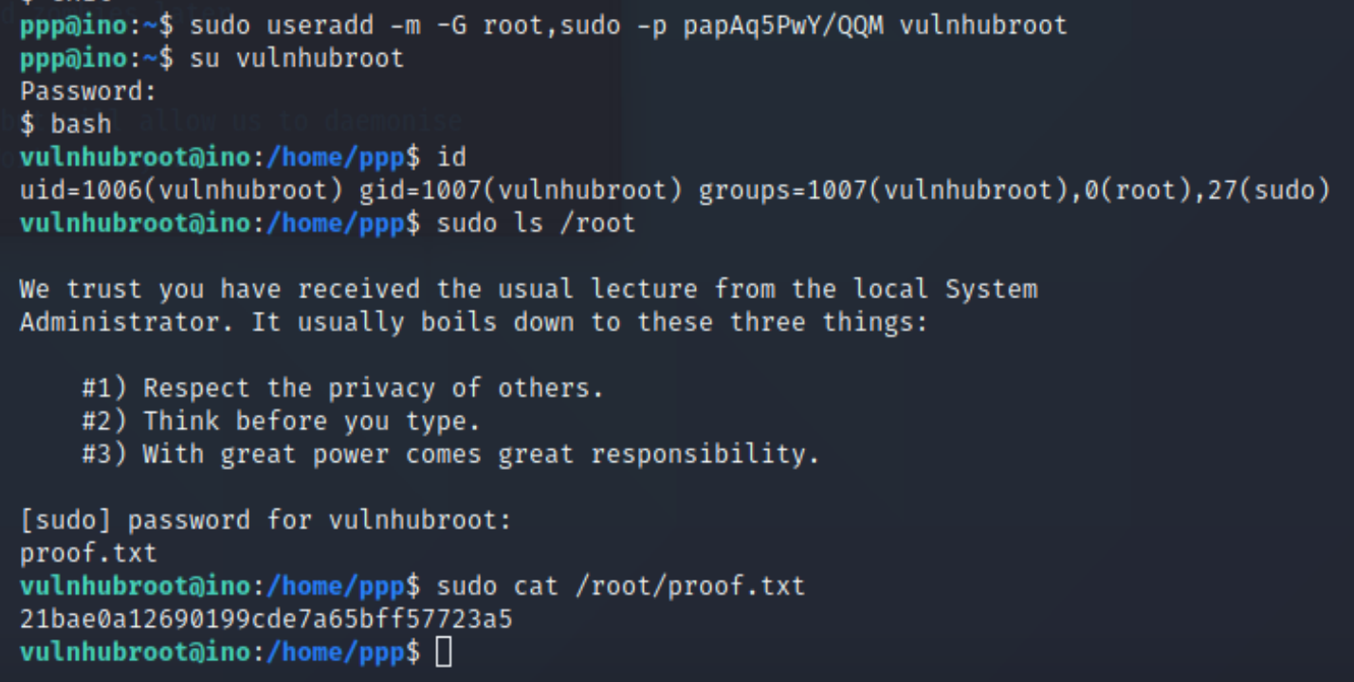The height and width of the screenshot is (682, 1354).
Task: Click the sudo useradd command line
Action: 543,26
